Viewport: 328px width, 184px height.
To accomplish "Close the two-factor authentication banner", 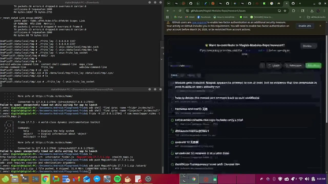I will [x=320, y=26].
